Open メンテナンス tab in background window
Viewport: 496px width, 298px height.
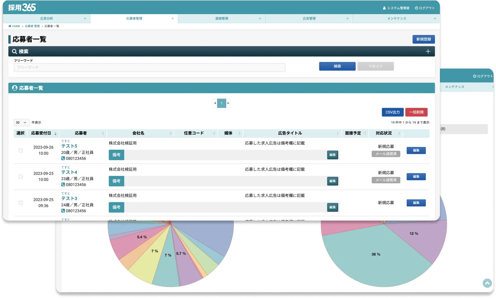pyautogui.click(x=455, y=87)
